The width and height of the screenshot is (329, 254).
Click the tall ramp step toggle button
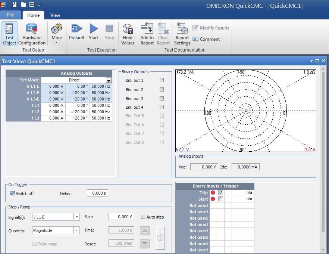coord(160,238)
